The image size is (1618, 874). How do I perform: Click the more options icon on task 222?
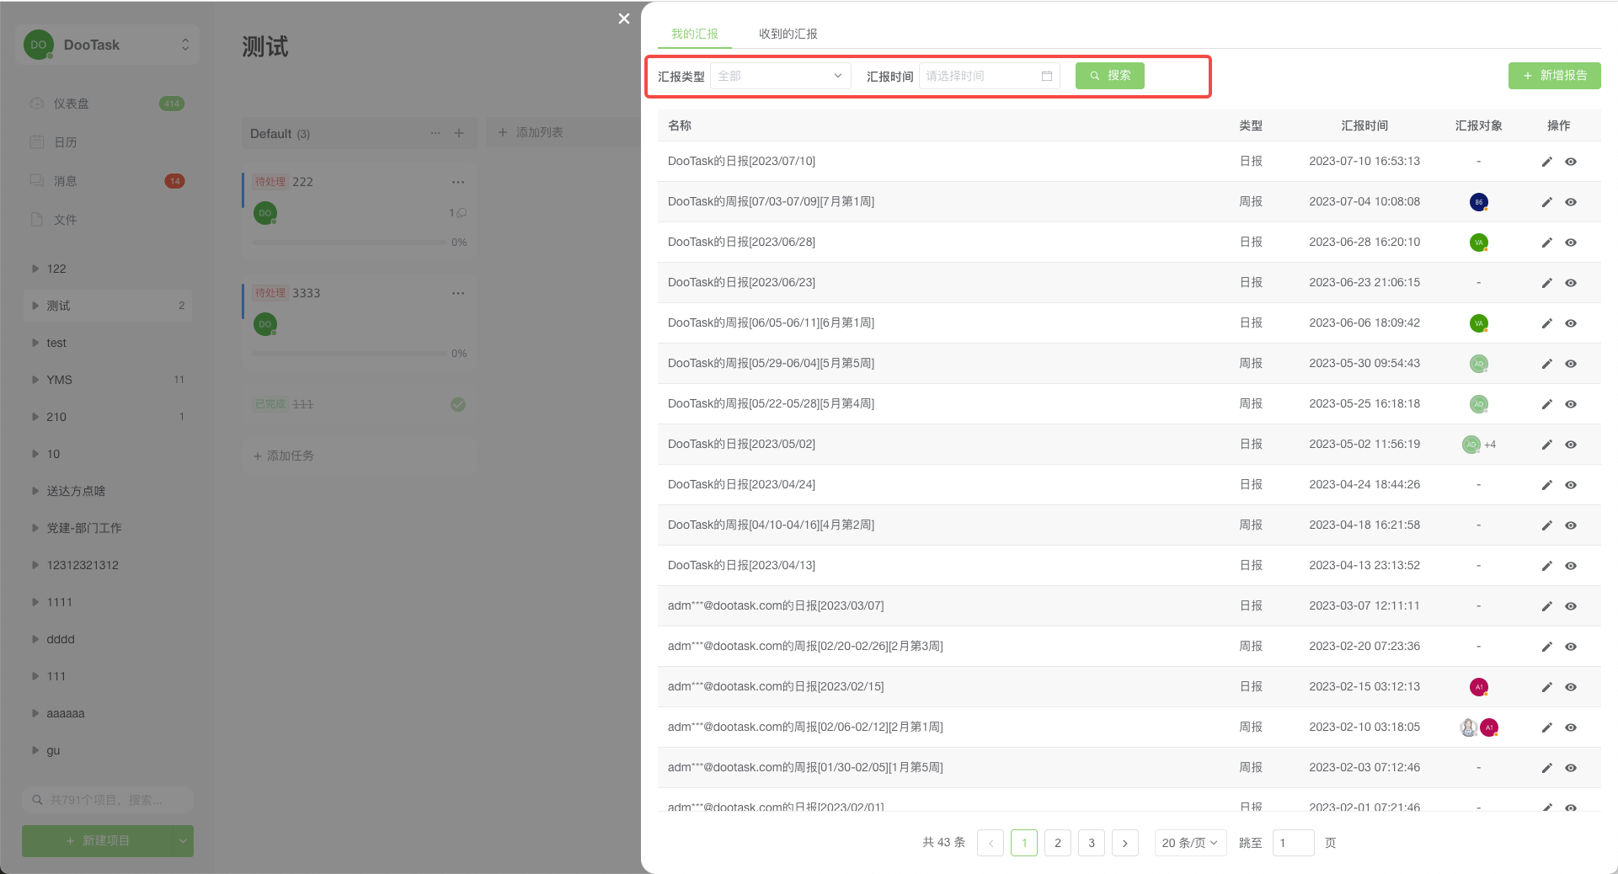[457, 181]
